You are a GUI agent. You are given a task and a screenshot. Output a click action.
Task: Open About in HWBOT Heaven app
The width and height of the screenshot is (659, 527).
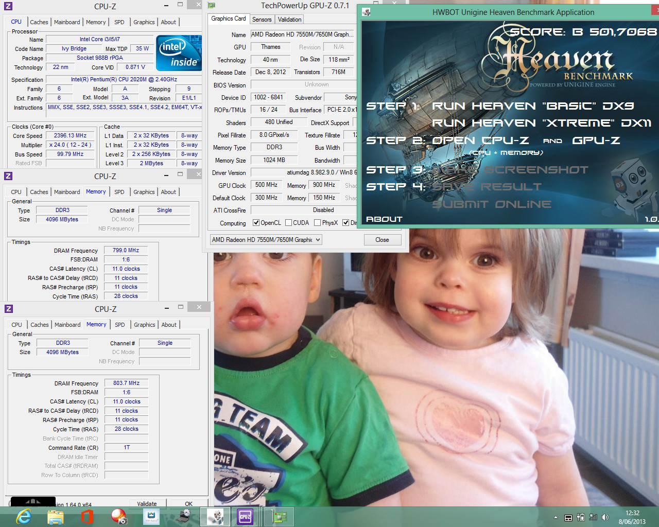coord(384,219)
